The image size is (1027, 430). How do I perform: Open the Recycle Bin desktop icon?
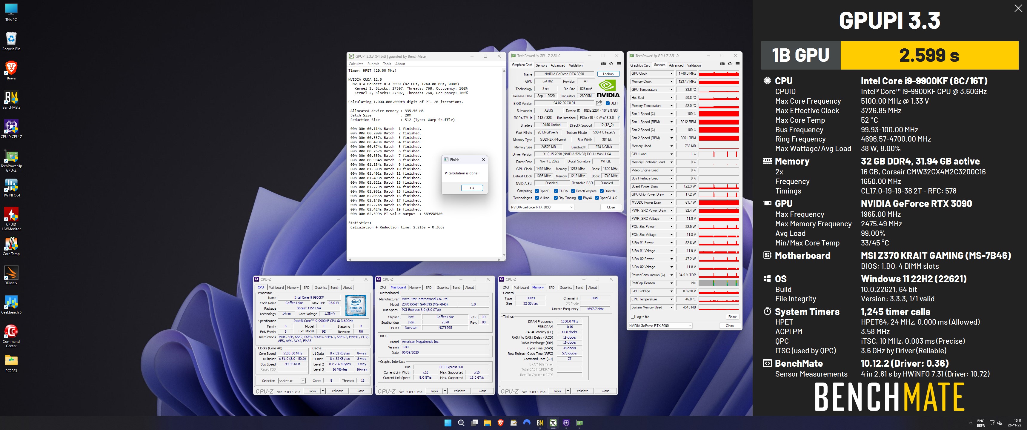coord(11,41)
